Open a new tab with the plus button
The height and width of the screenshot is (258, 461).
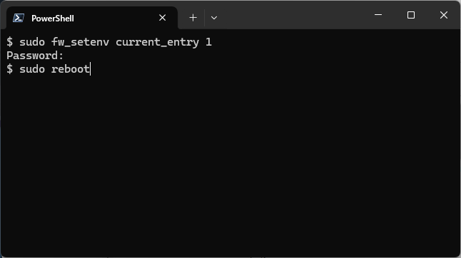[x=193, y=18]
